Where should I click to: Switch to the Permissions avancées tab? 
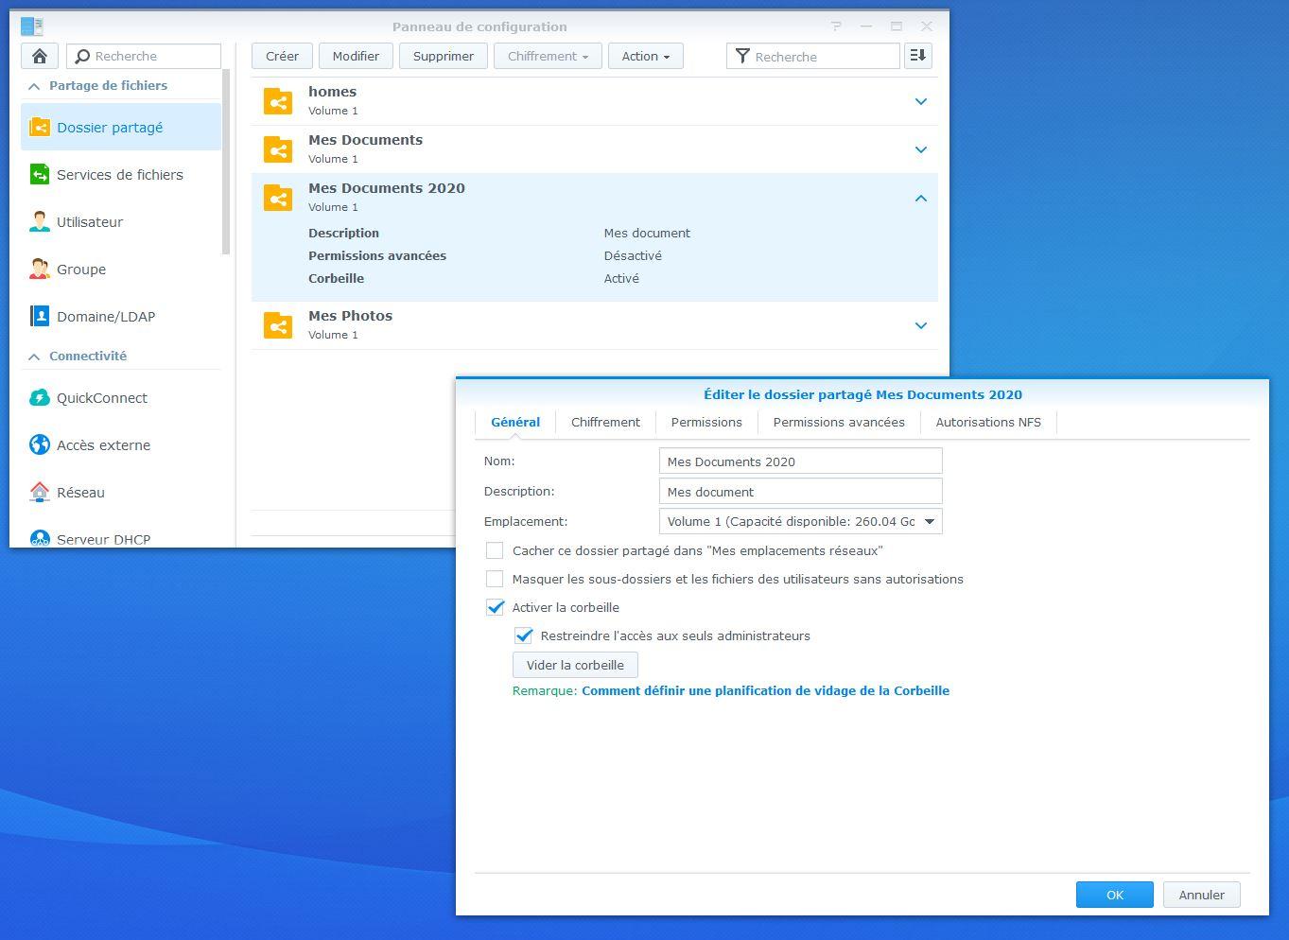[x=838, y=422]
